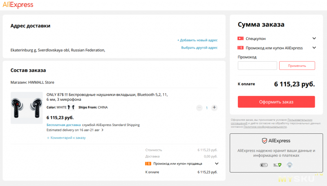Place order with Оформить заказ button
327x186 pixels.
point(276,102)
